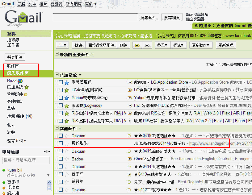Click importance marker on 孫殿年 email
Image resolution: width=252 pixels, height=195 pixels.
[x=129, y=182]
